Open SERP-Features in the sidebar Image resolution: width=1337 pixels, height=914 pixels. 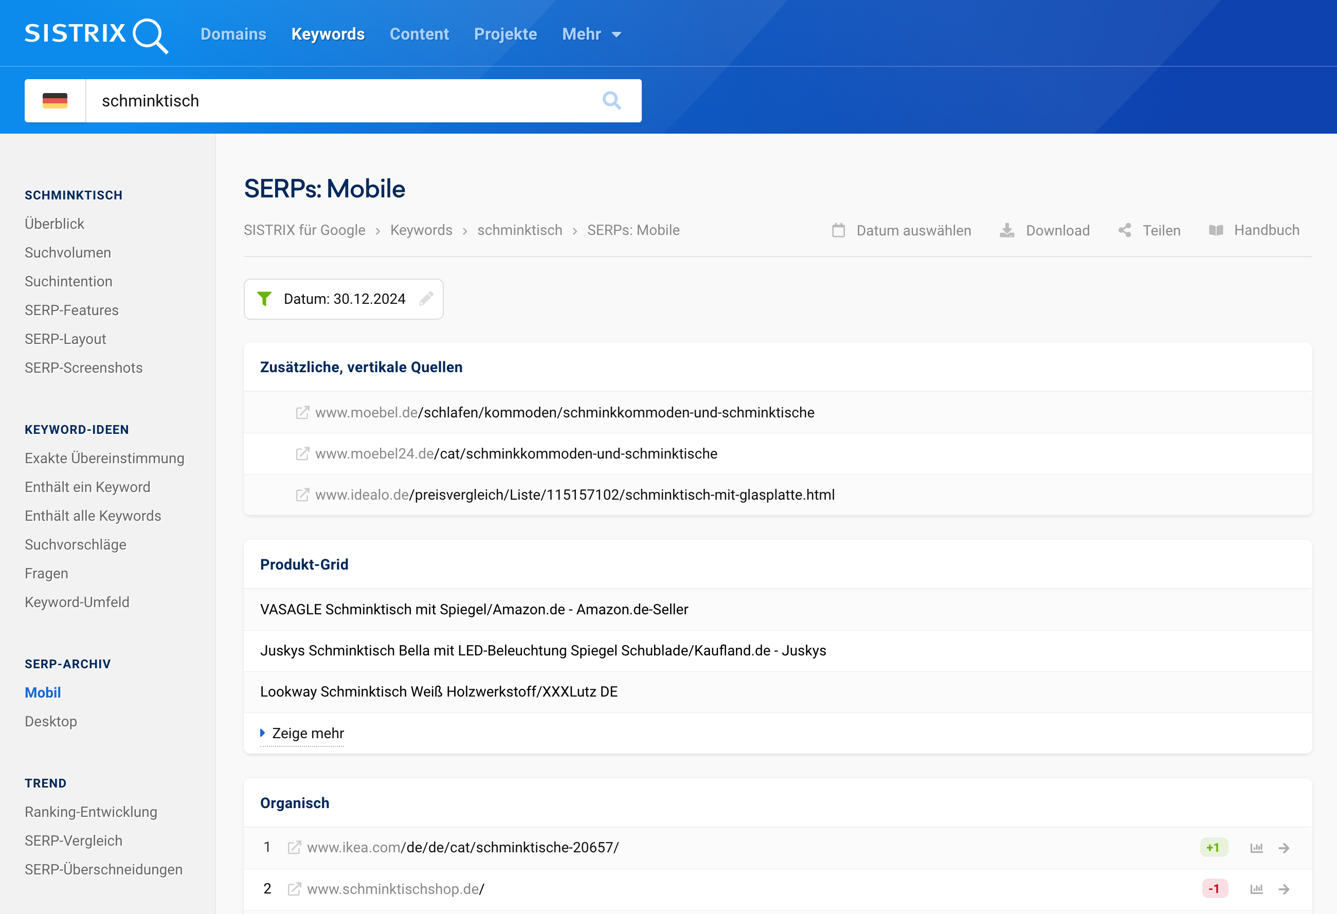(71, 310)
